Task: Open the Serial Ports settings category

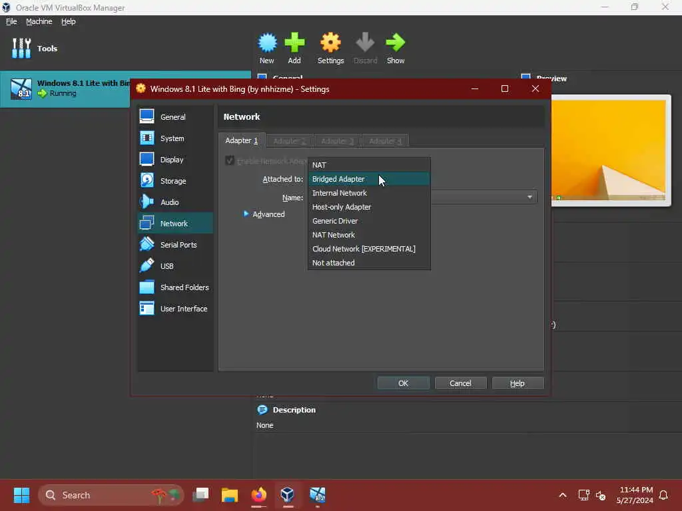Action: pyautogui.click(x=175, y=245)
